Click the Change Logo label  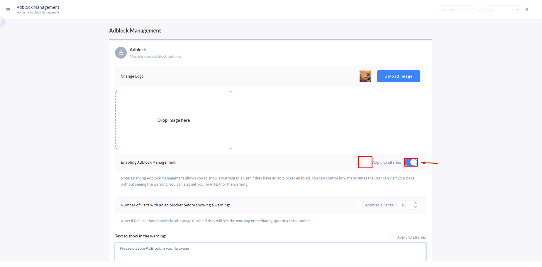point(132,76)
